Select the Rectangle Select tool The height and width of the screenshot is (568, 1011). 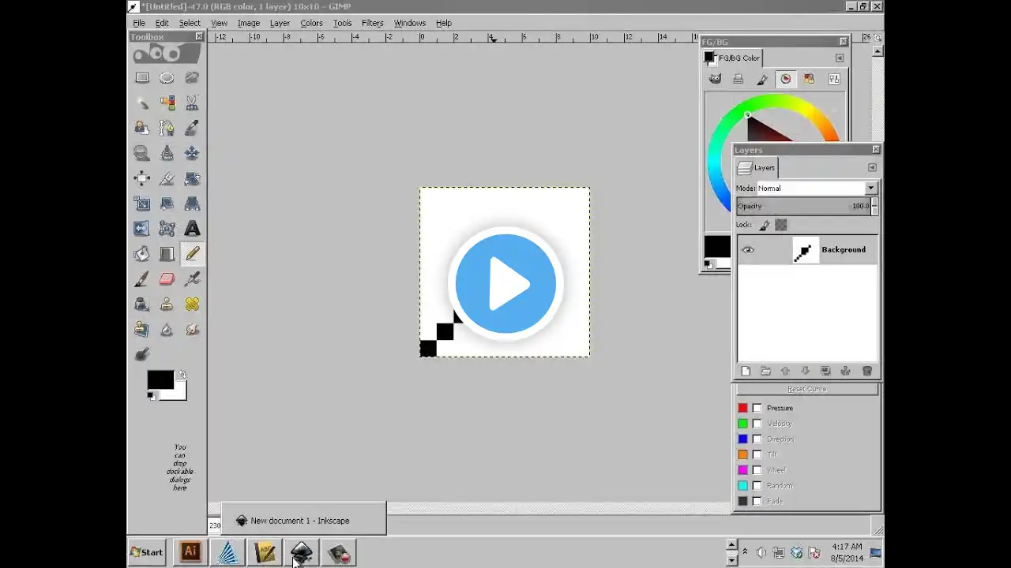142,77
